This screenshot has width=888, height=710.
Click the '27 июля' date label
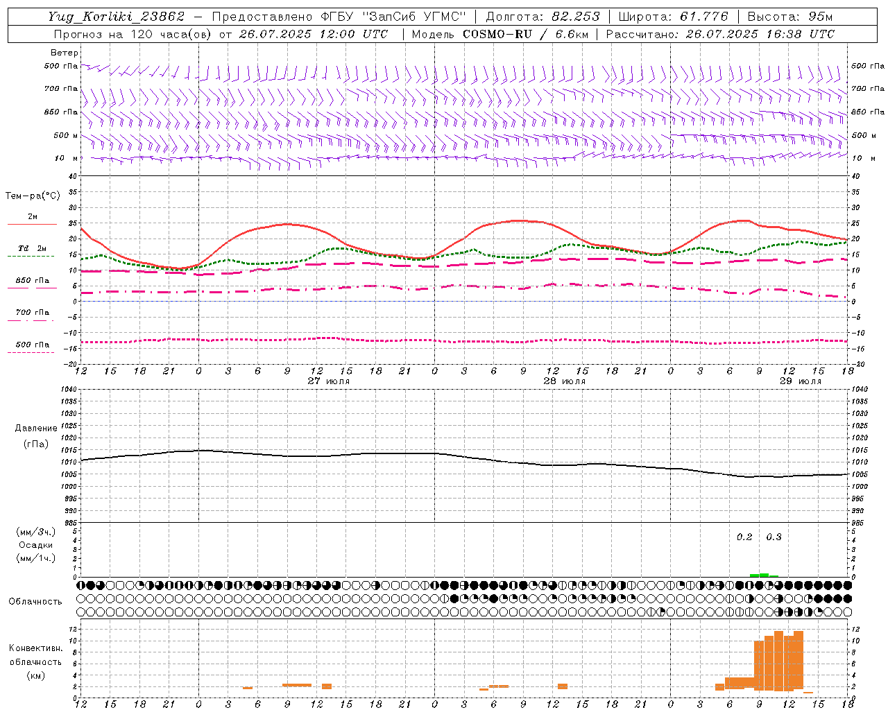[329, 381]
